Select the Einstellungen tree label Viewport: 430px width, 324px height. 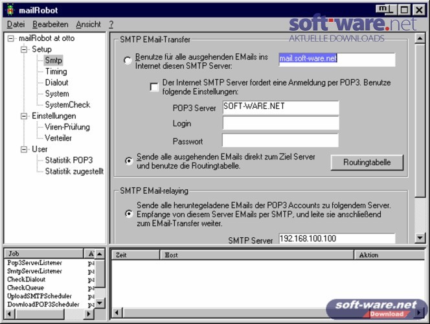[54, 116]
